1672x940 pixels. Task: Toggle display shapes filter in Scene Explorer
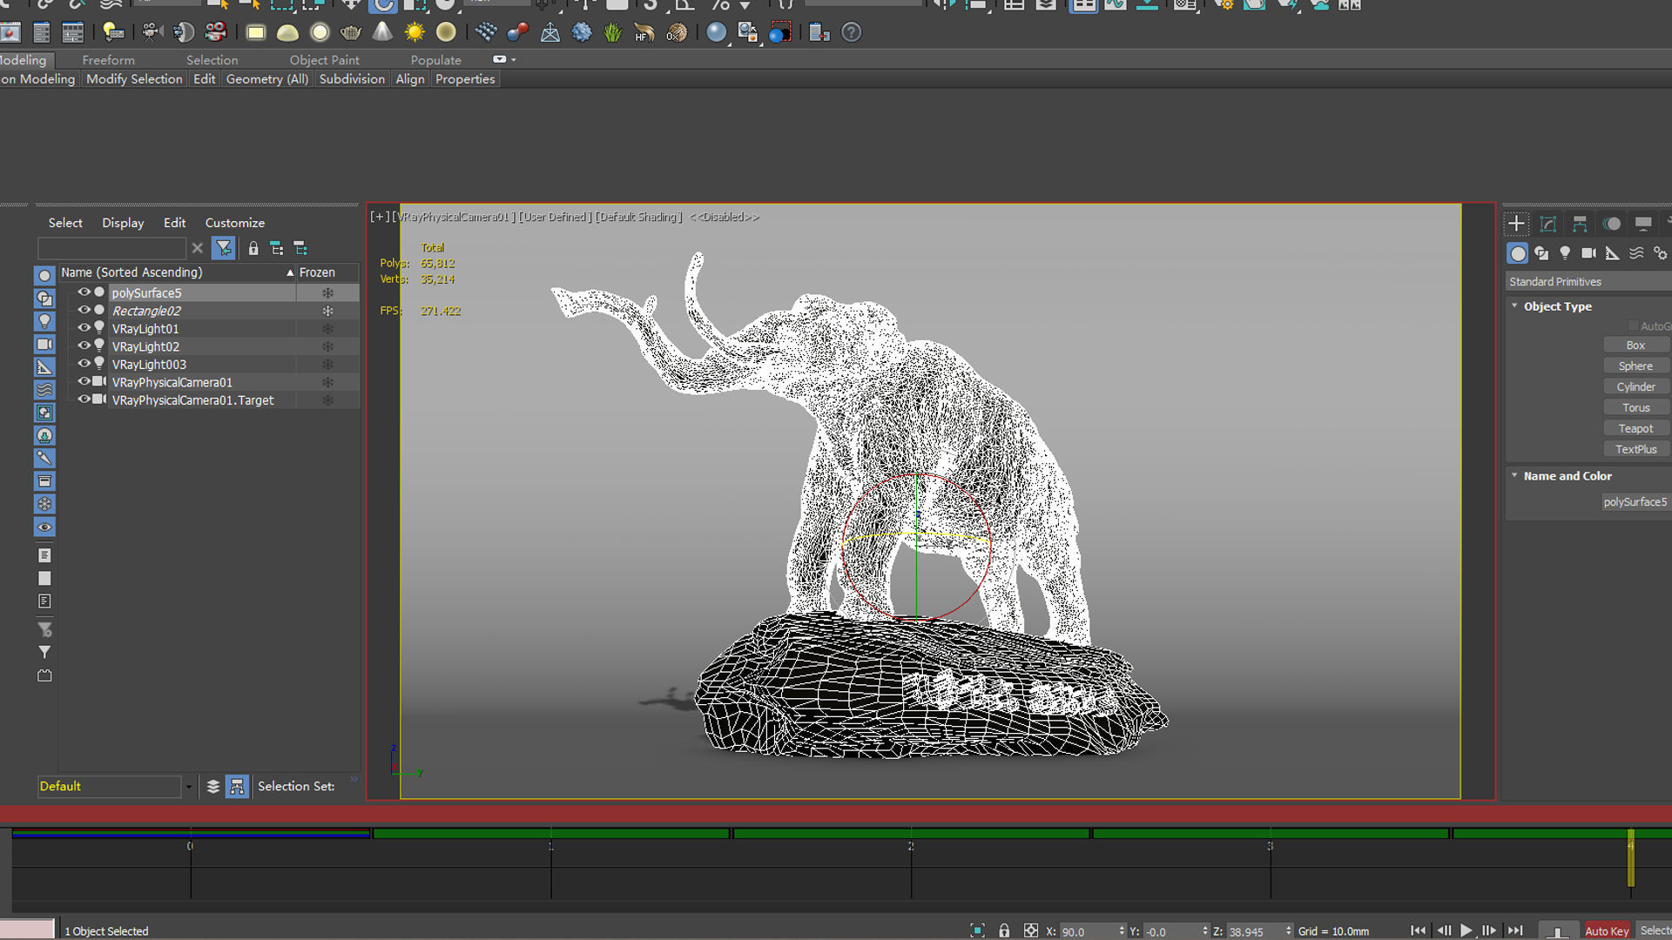(44, 299)
